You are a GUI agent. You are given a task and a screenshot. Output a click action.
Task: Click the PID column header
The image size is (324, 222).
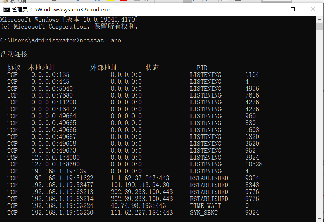[x=202, y=68]
